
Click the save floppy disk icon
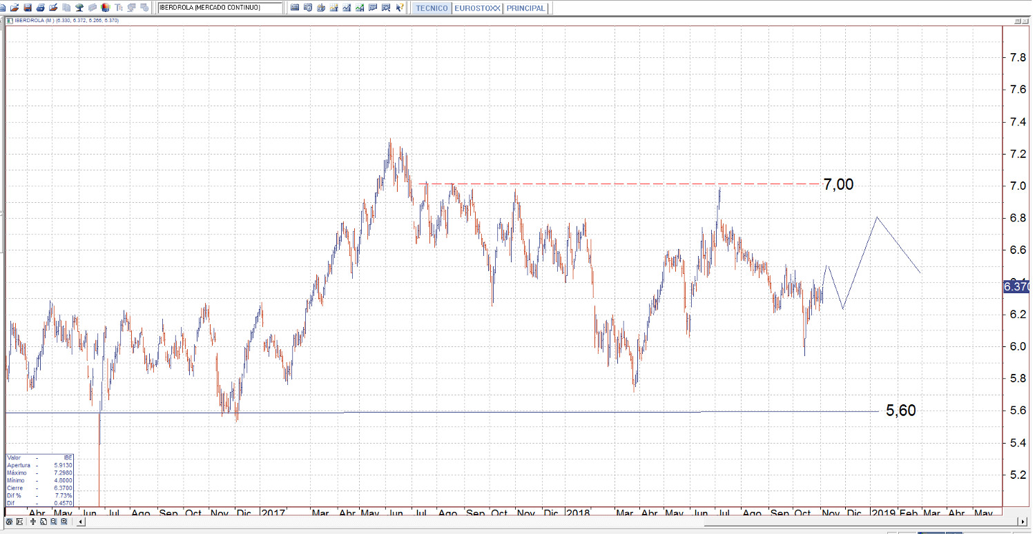pyautogui.click(x=28, y=8)
